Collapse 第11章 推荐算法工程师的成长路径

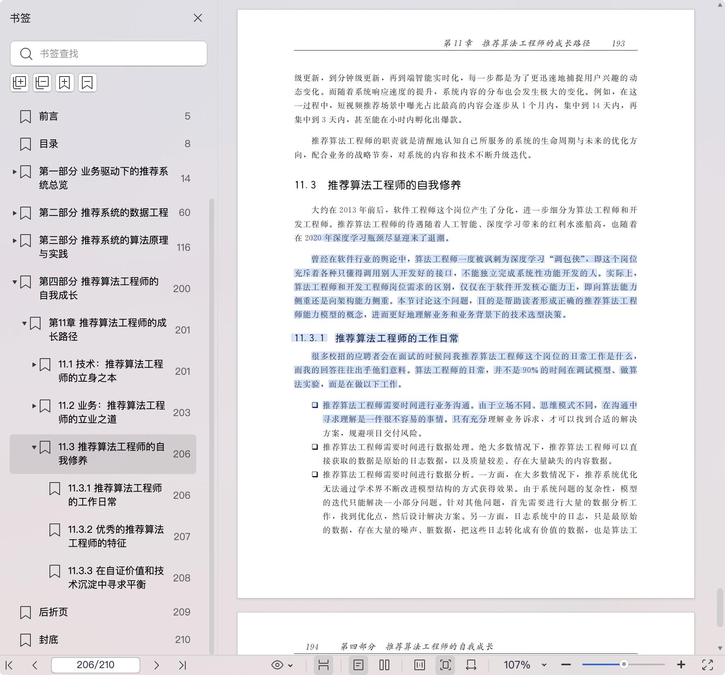tap(24, 323)
